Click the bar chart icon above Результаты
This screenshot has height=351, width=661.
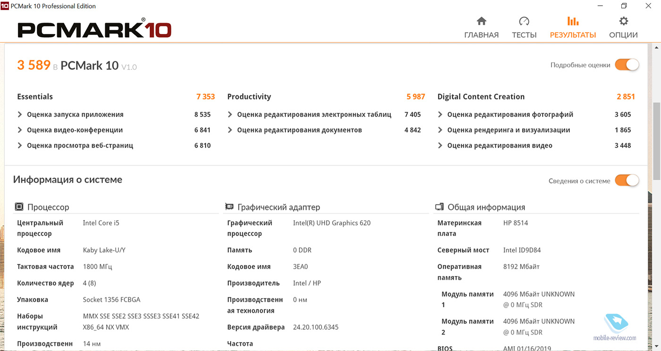coord(573,21)
